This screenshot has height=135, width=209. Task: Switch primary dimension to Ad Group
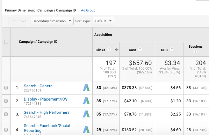[x=88, y=10]
